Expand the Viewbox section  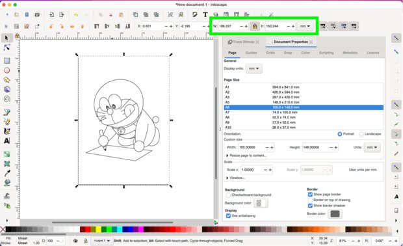coord(235,178)
